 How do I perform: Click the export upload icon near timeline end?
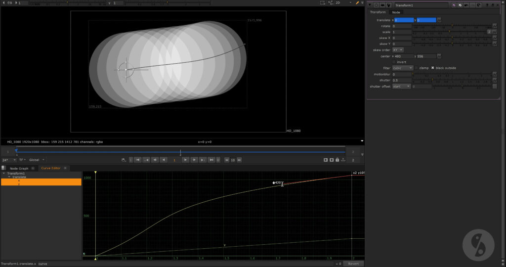click(x=343, y=160)
